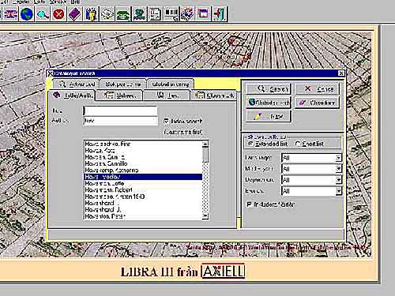Select the Extended list radio button
This screenshot has height=296, width=395.
point(250,144)
